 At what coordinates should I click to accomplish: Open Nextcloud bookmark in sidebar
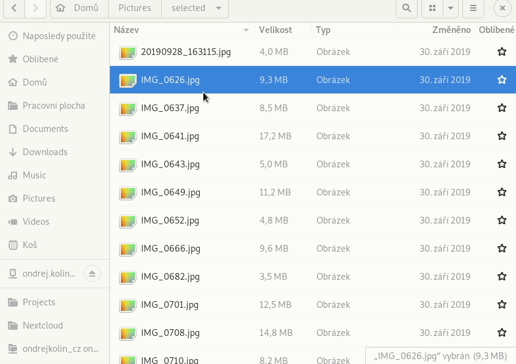click(x=54, y=326)
